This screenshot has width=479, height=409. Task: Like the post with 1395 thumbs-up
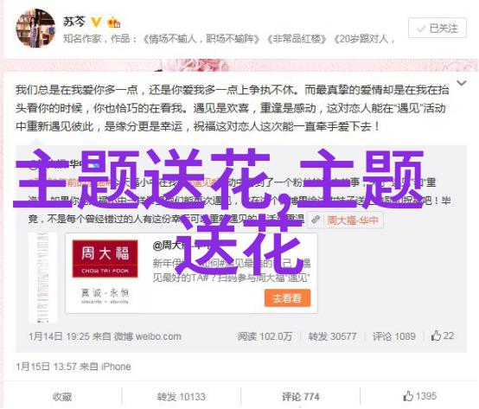tap(419, 396)
